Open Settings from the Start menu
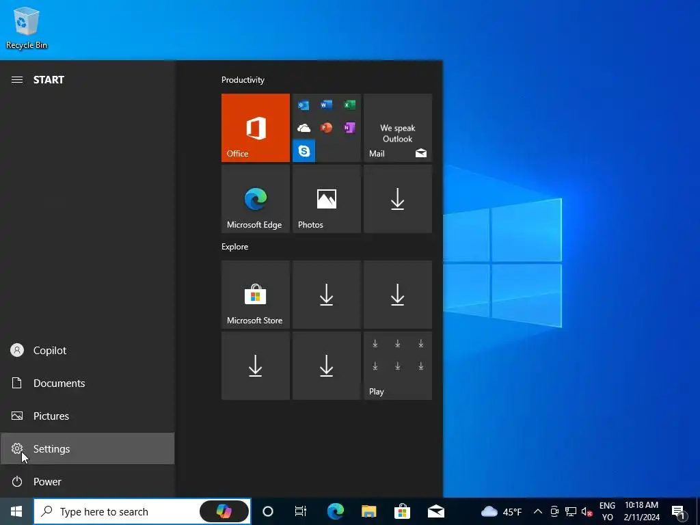 click(87, 448)
